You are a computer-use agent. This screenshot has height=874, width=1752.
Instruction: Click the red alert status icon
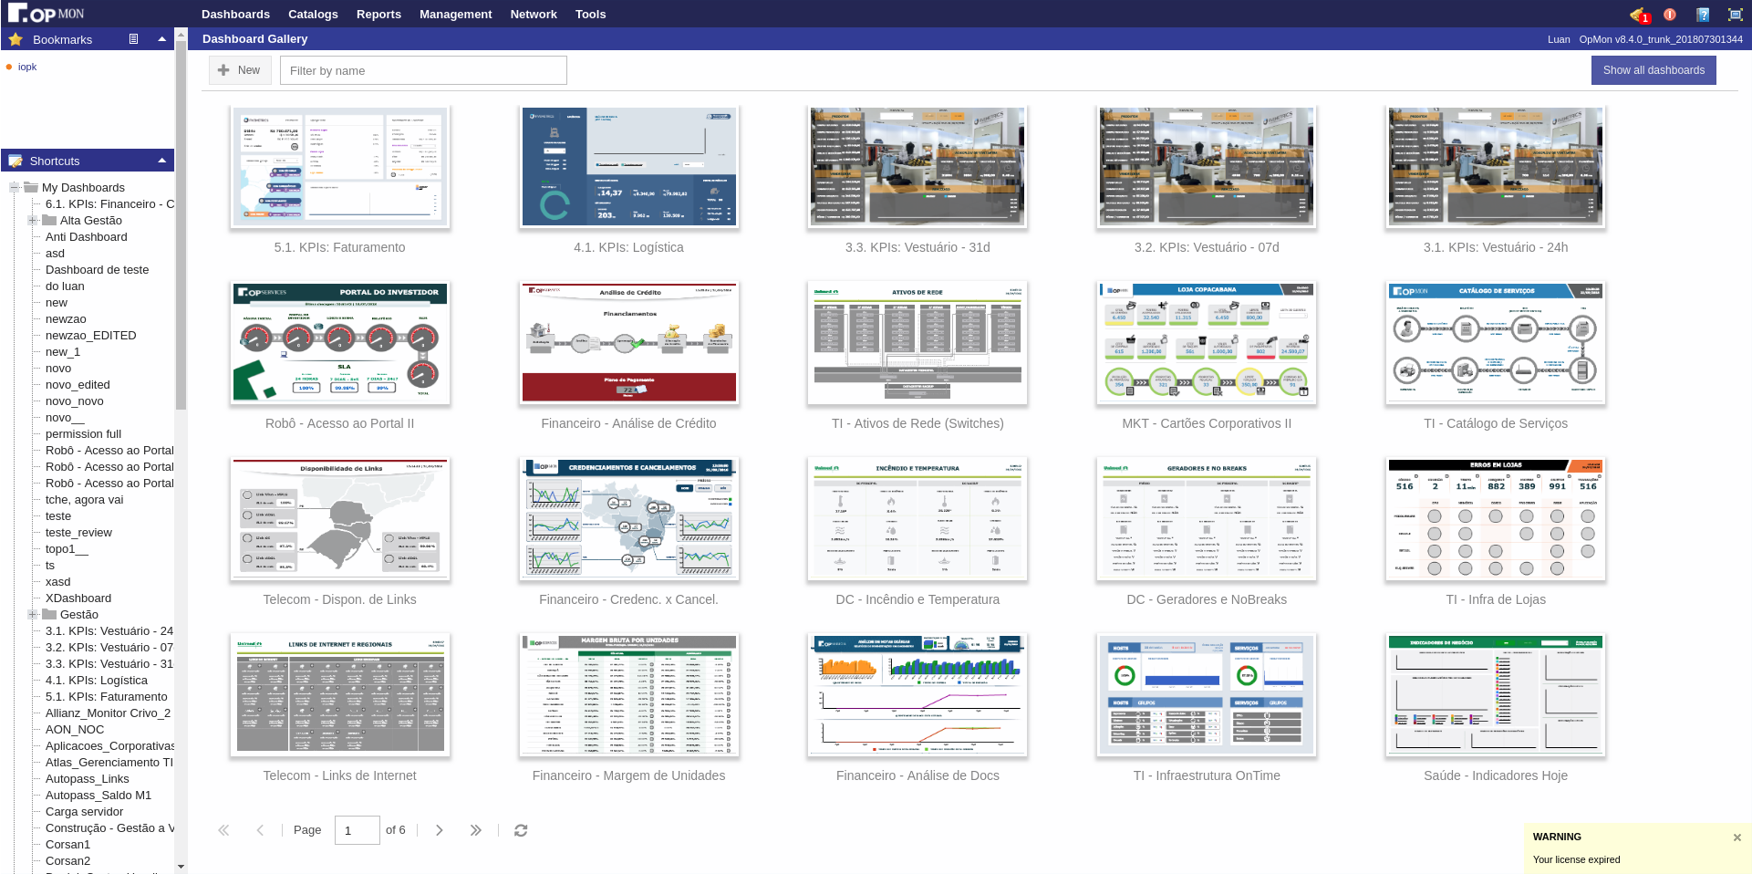1670,15
